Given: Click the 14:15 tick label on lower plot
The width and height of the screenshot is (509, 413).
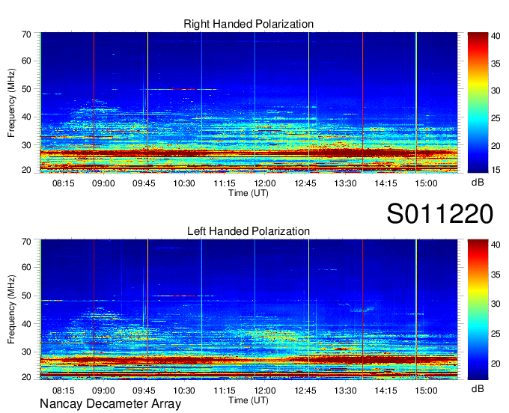Looking at the screenshot, I should [x=385, y=391].
